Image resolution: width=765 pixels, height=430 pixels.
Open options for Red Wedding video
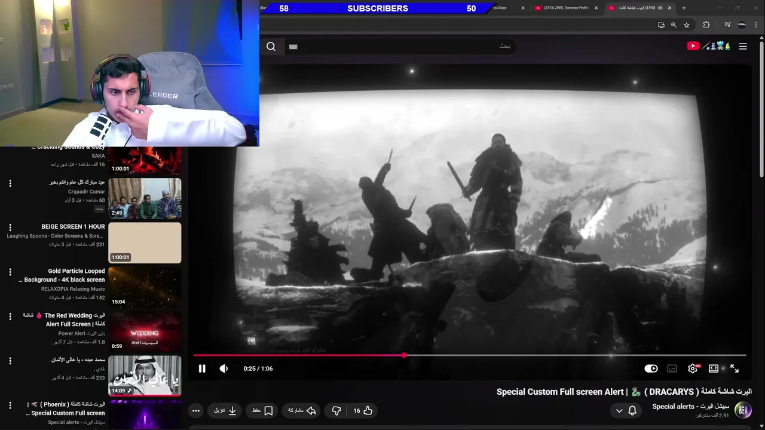pos(10,316)
